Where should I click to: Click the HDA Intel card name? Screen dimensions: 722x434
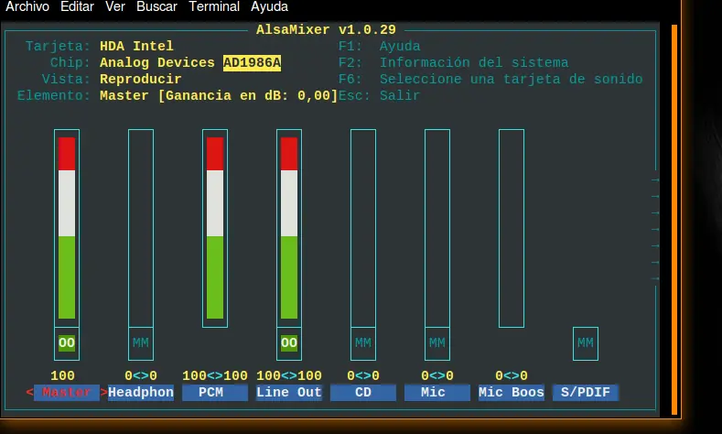point(136,46)
